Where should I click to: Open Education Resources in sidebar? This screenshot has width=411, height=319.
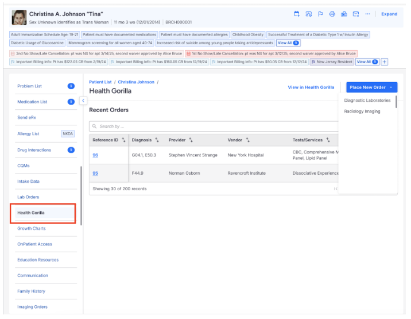38,260
